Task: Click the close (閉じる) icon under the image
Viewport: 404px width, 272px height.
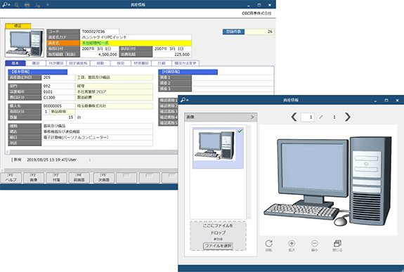Action: click(337, 245)
